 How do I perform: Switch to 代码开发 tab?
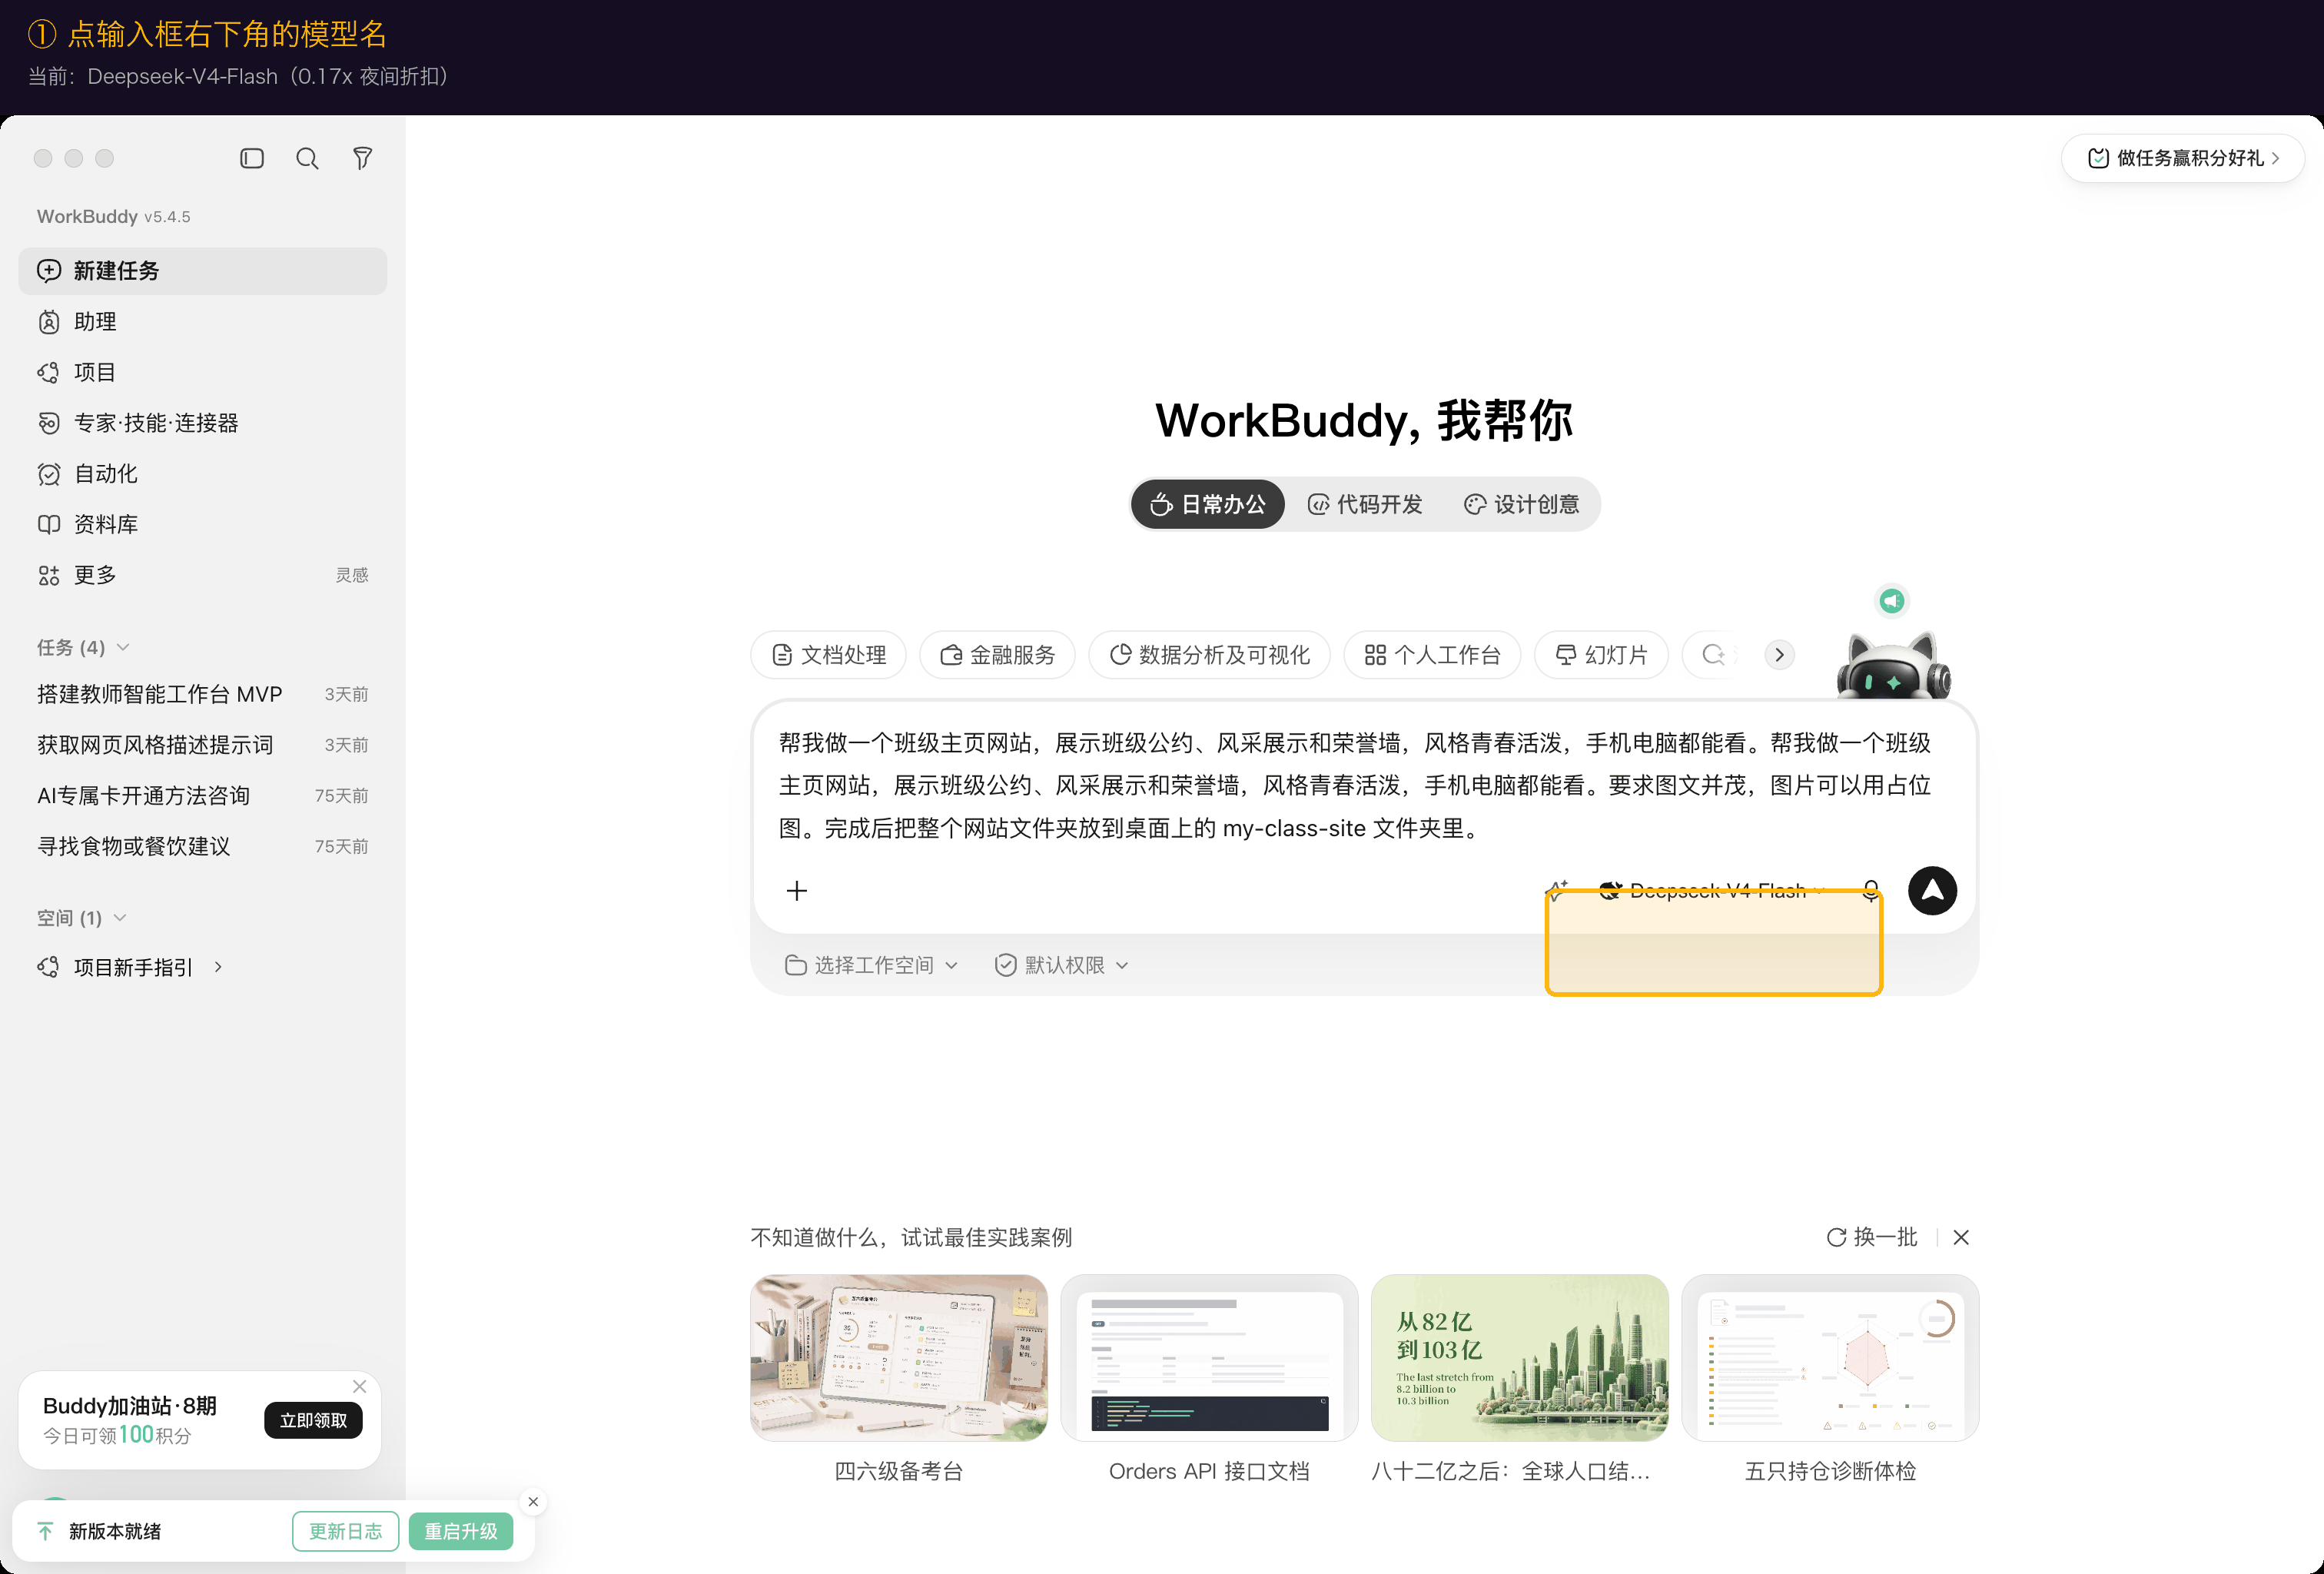pyautogui.click(x=1365, y=504)
